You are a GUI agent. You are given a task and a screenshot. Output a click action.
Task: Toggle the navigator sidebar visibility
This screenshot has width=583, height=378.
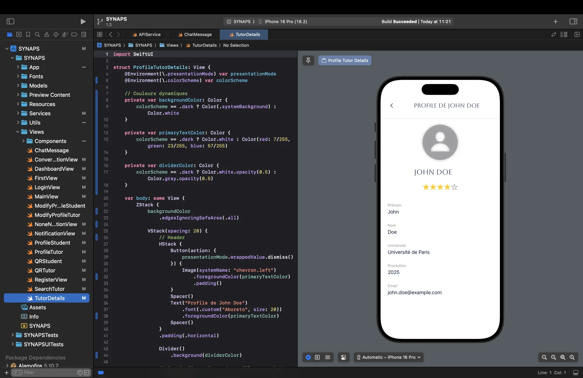tap(11, 21)
